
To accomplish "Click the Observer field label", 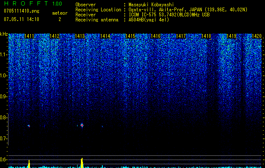I will pyautogui.click(x=86, y=5).
